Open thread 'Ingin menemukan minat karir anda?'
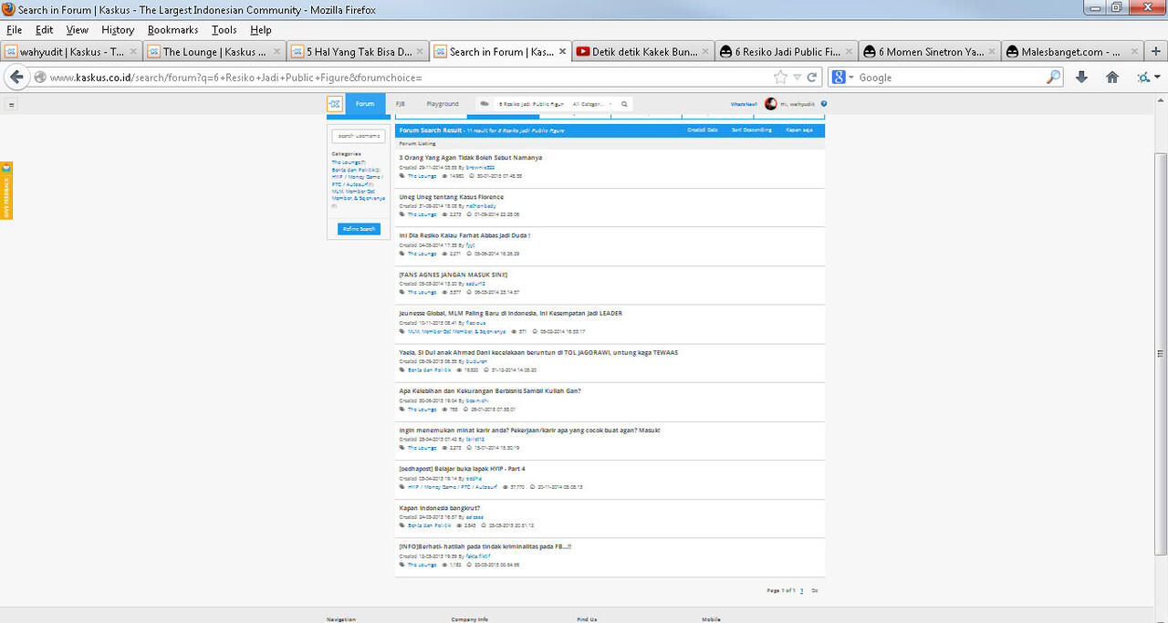 point(530,430)
